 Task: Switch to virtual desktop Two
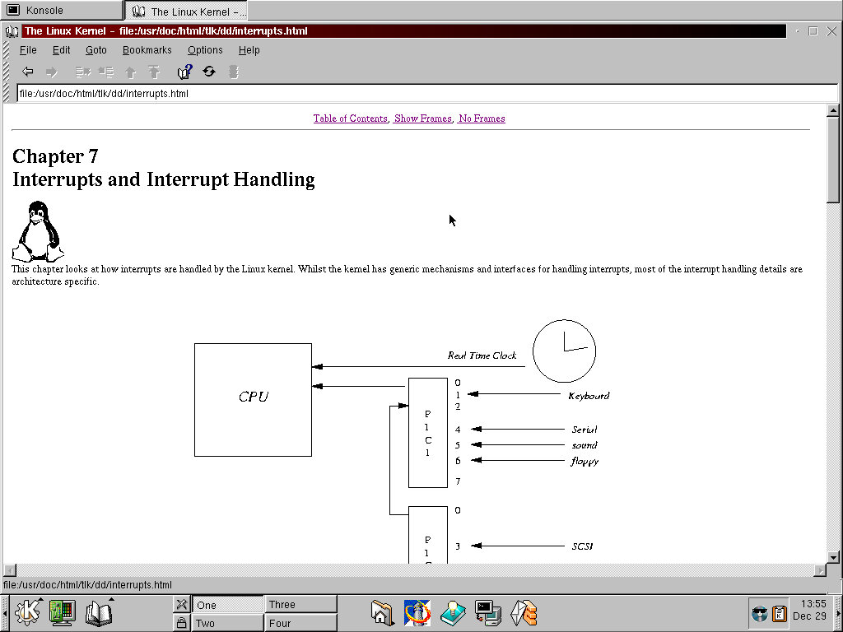228,623
